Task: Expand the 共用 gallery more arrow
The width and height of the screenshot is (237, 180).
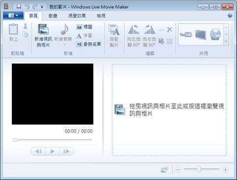Action: (226, 41)
